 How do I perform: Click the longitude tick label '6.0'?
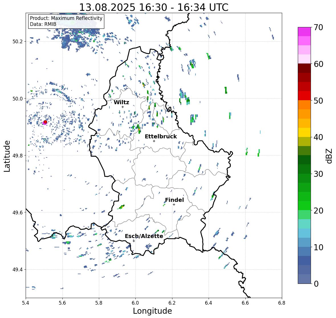[135, 303]
